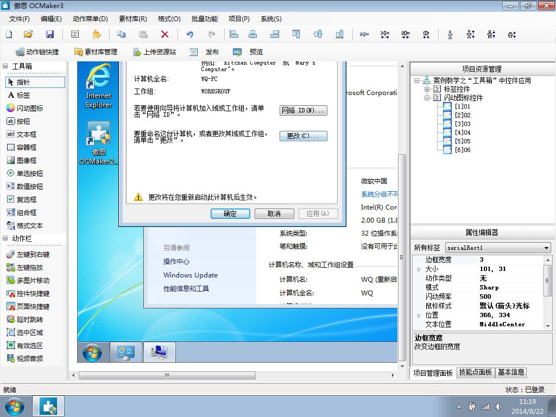Select the 图像框 image box tool
This screenshot has height=417, width=556.
point(22,160)
